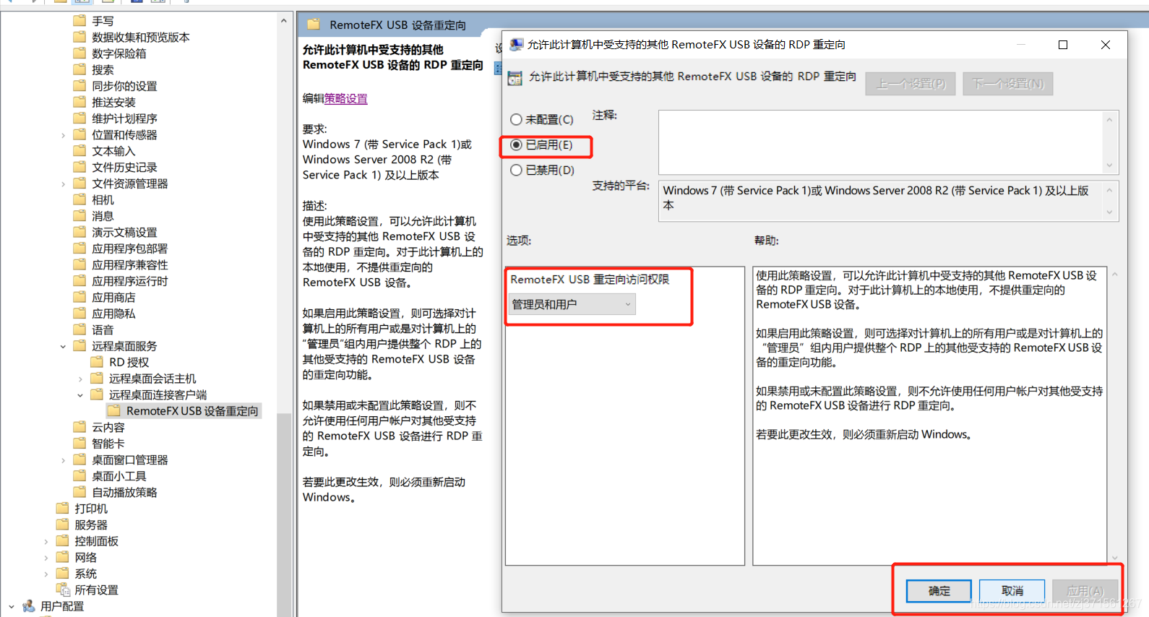Select the 已禁用(D) radio button
The width and height of the screenshot is (1149, 617).
pyautogui.click(x=516, y=170)
